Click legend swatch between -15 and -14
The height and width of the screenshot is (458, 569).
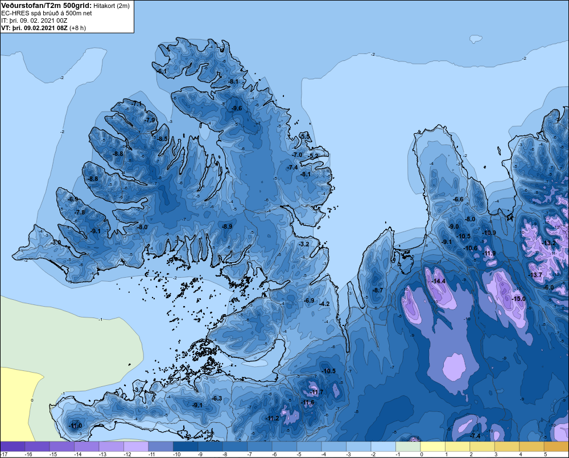point(62,447)
